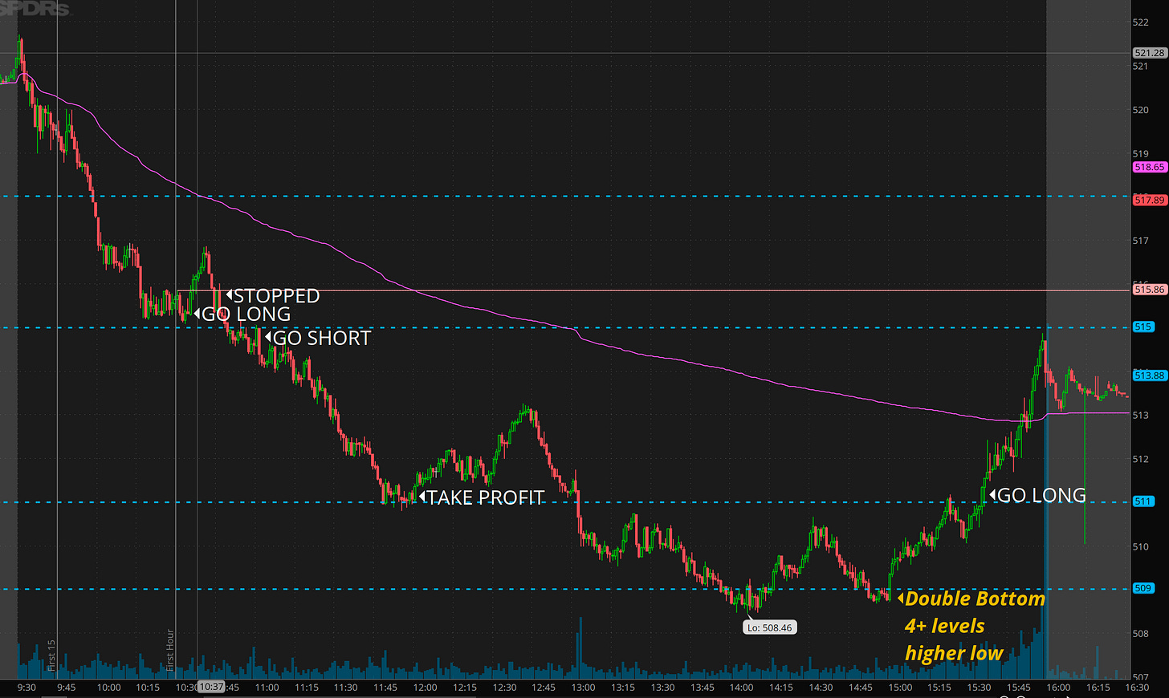
Task: Select the 521.28 price tag on the axis
Action: pyautogui.click(x=1149, y=53)
